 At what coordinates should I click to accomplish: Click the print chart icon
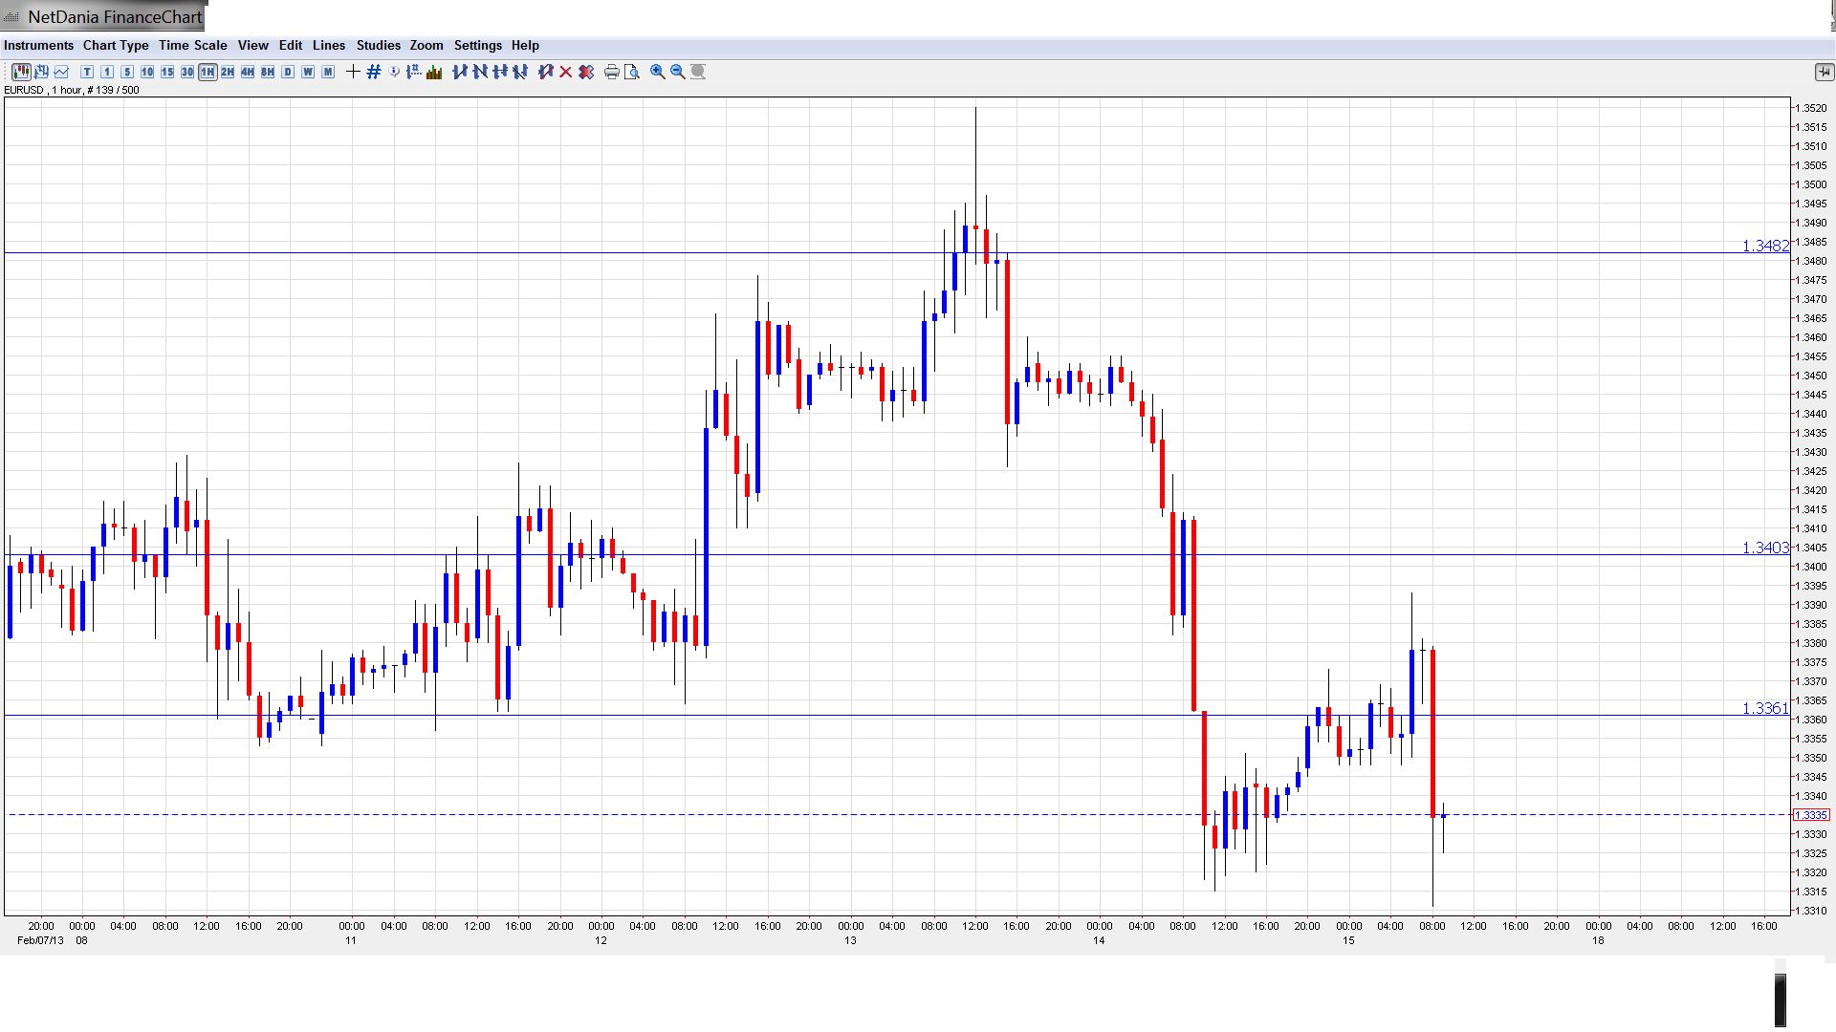click(611, 72)
